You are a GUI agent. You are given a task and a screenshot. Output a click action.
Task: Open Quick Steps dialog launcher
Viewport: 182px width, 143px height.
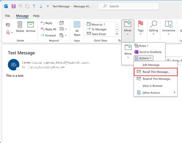(x=119, y=40)
